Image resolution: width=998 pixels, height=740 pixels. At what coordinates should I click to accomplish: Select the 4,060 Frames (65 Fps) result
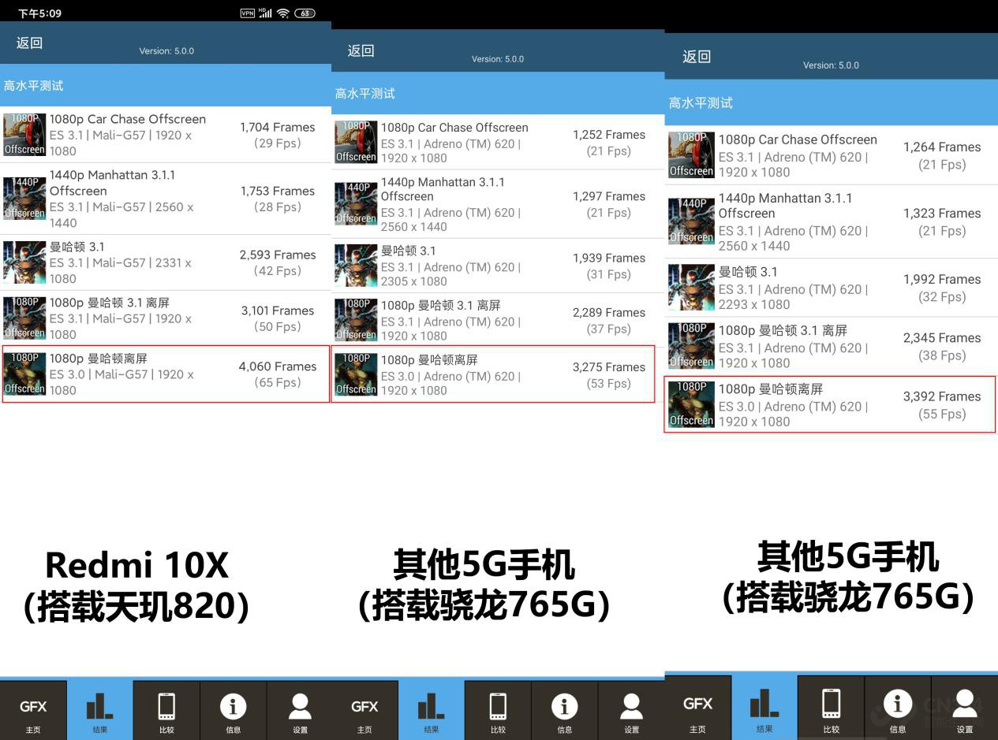[x=277, y=374]
